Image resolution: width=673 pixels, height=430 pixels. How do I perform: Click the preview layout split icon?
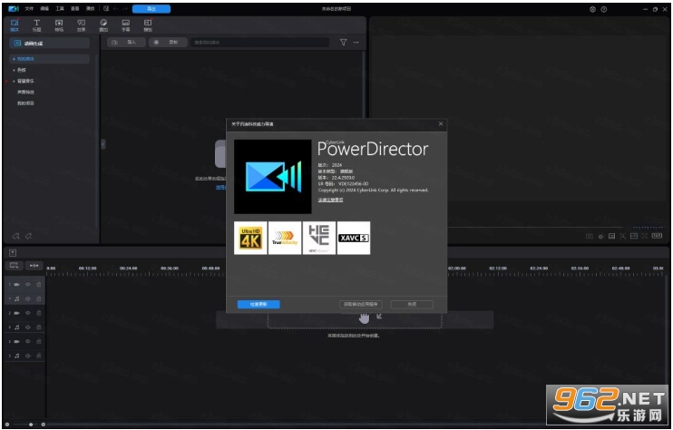[x=634, y=236]
